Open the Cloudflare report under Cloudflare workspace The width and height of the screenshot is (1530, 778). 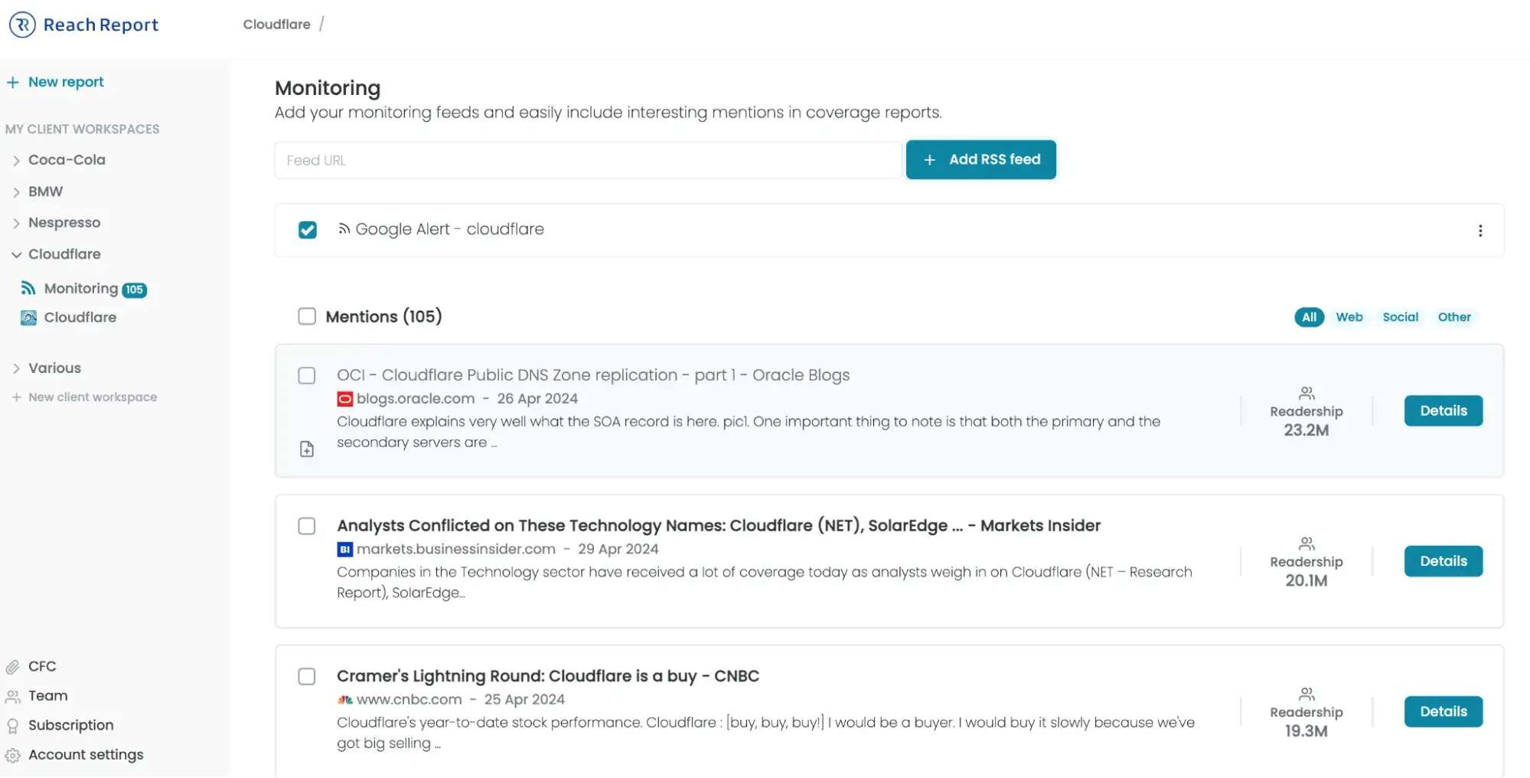pos(80,318)
